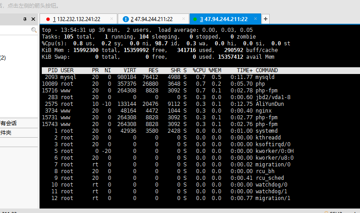The image size is (360, 213).
Task: Close tab 1 132.232.132.241:22
Action: (111, 18)
